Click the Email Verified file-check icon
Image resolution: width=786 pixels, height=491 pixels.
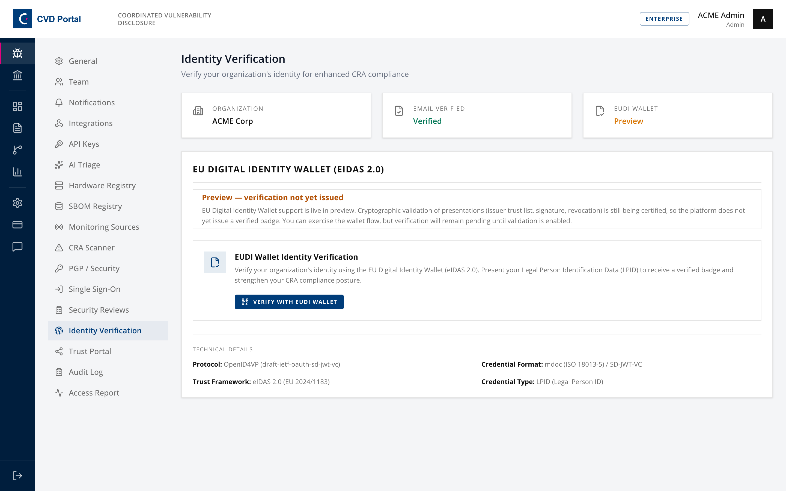coord(399,111)
